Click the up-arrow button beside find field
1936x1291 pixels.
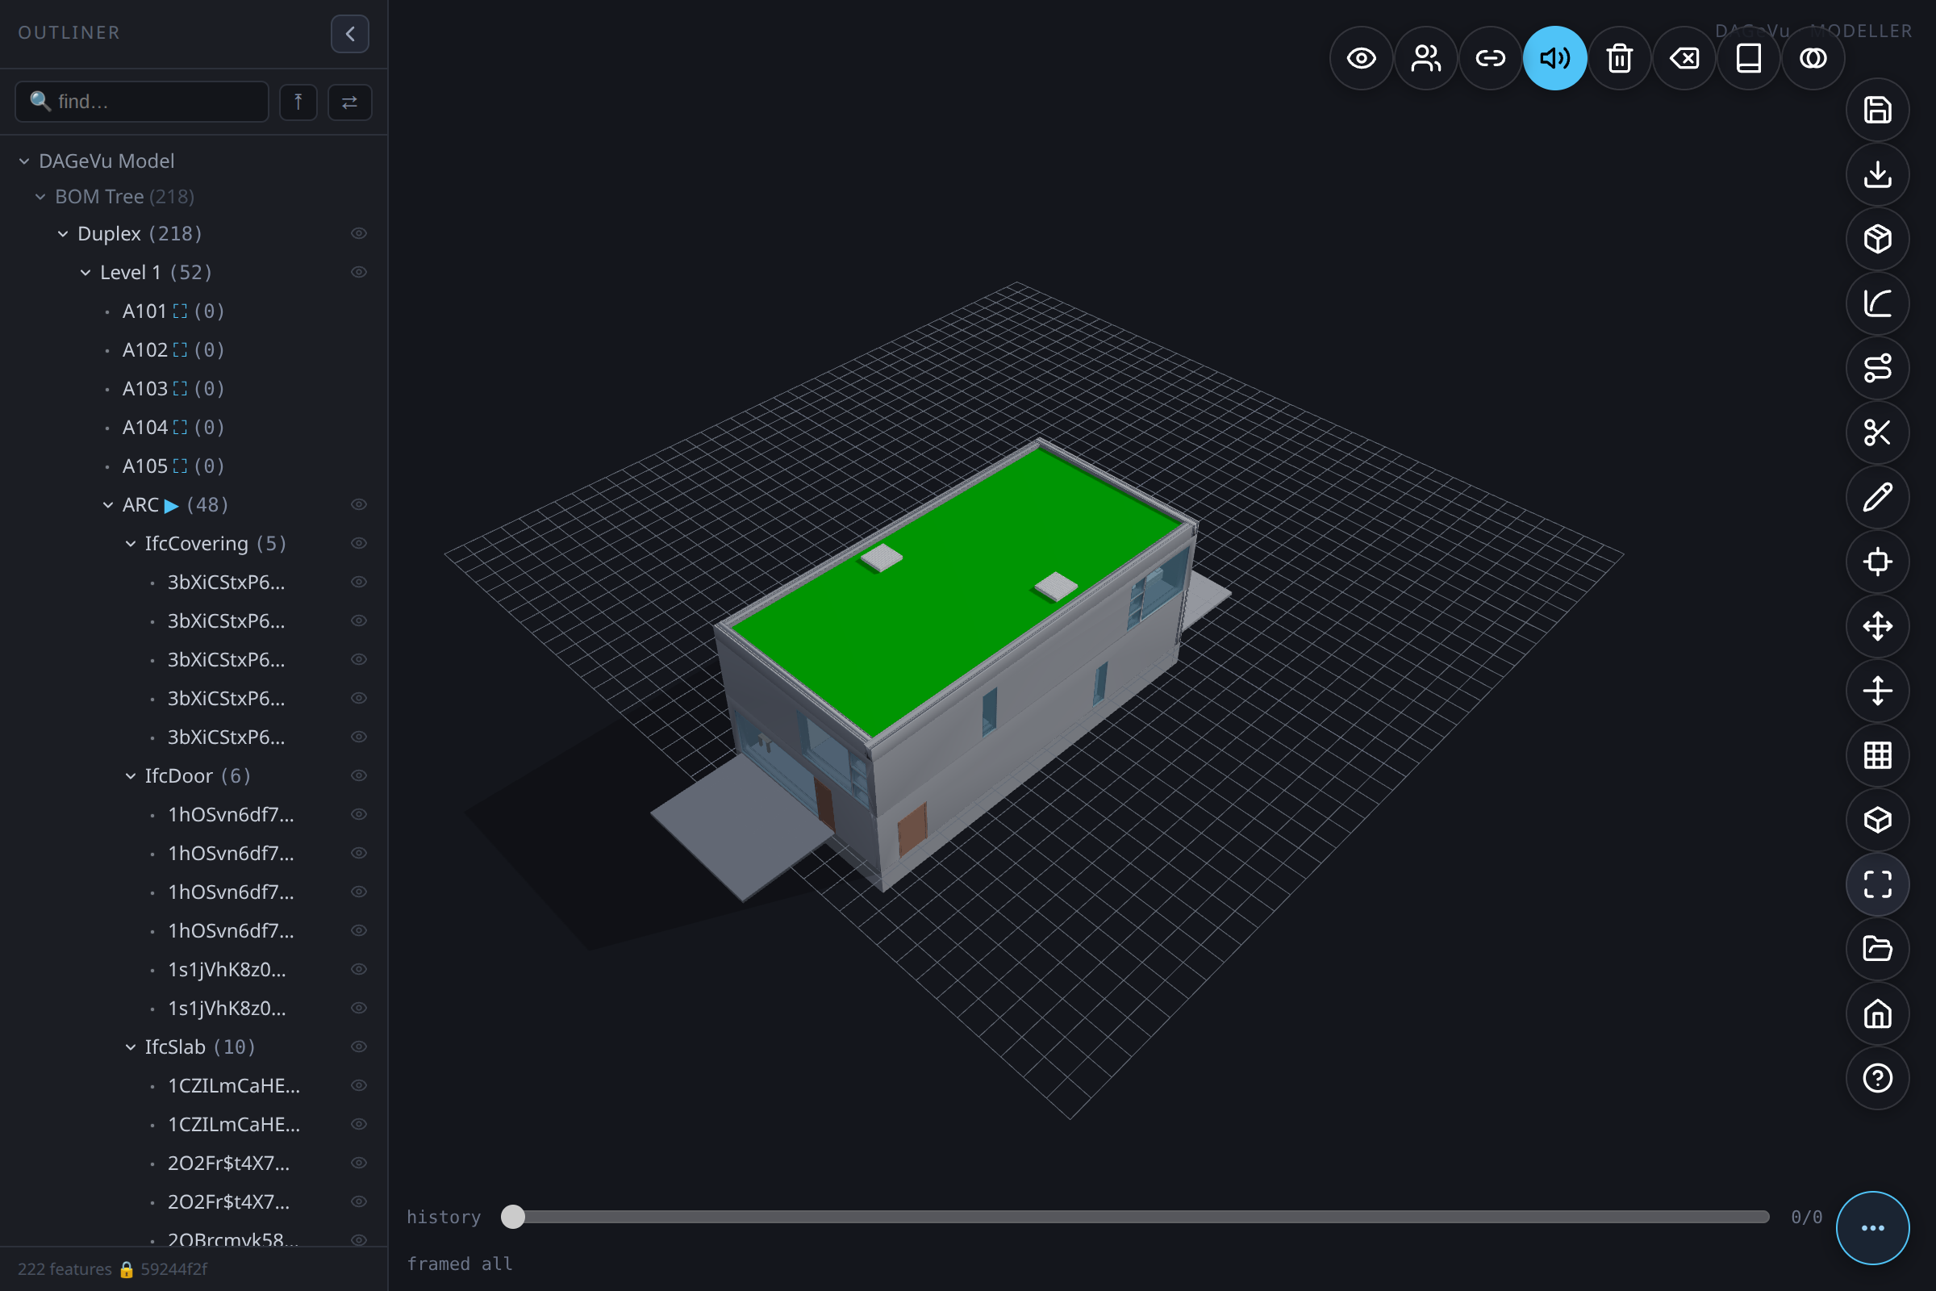298,102
